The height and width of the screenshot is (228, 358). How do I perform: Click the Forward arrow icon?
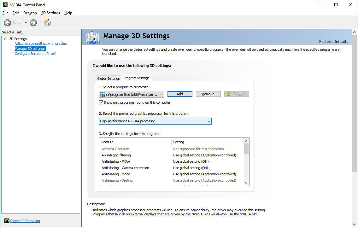(33, 23)
